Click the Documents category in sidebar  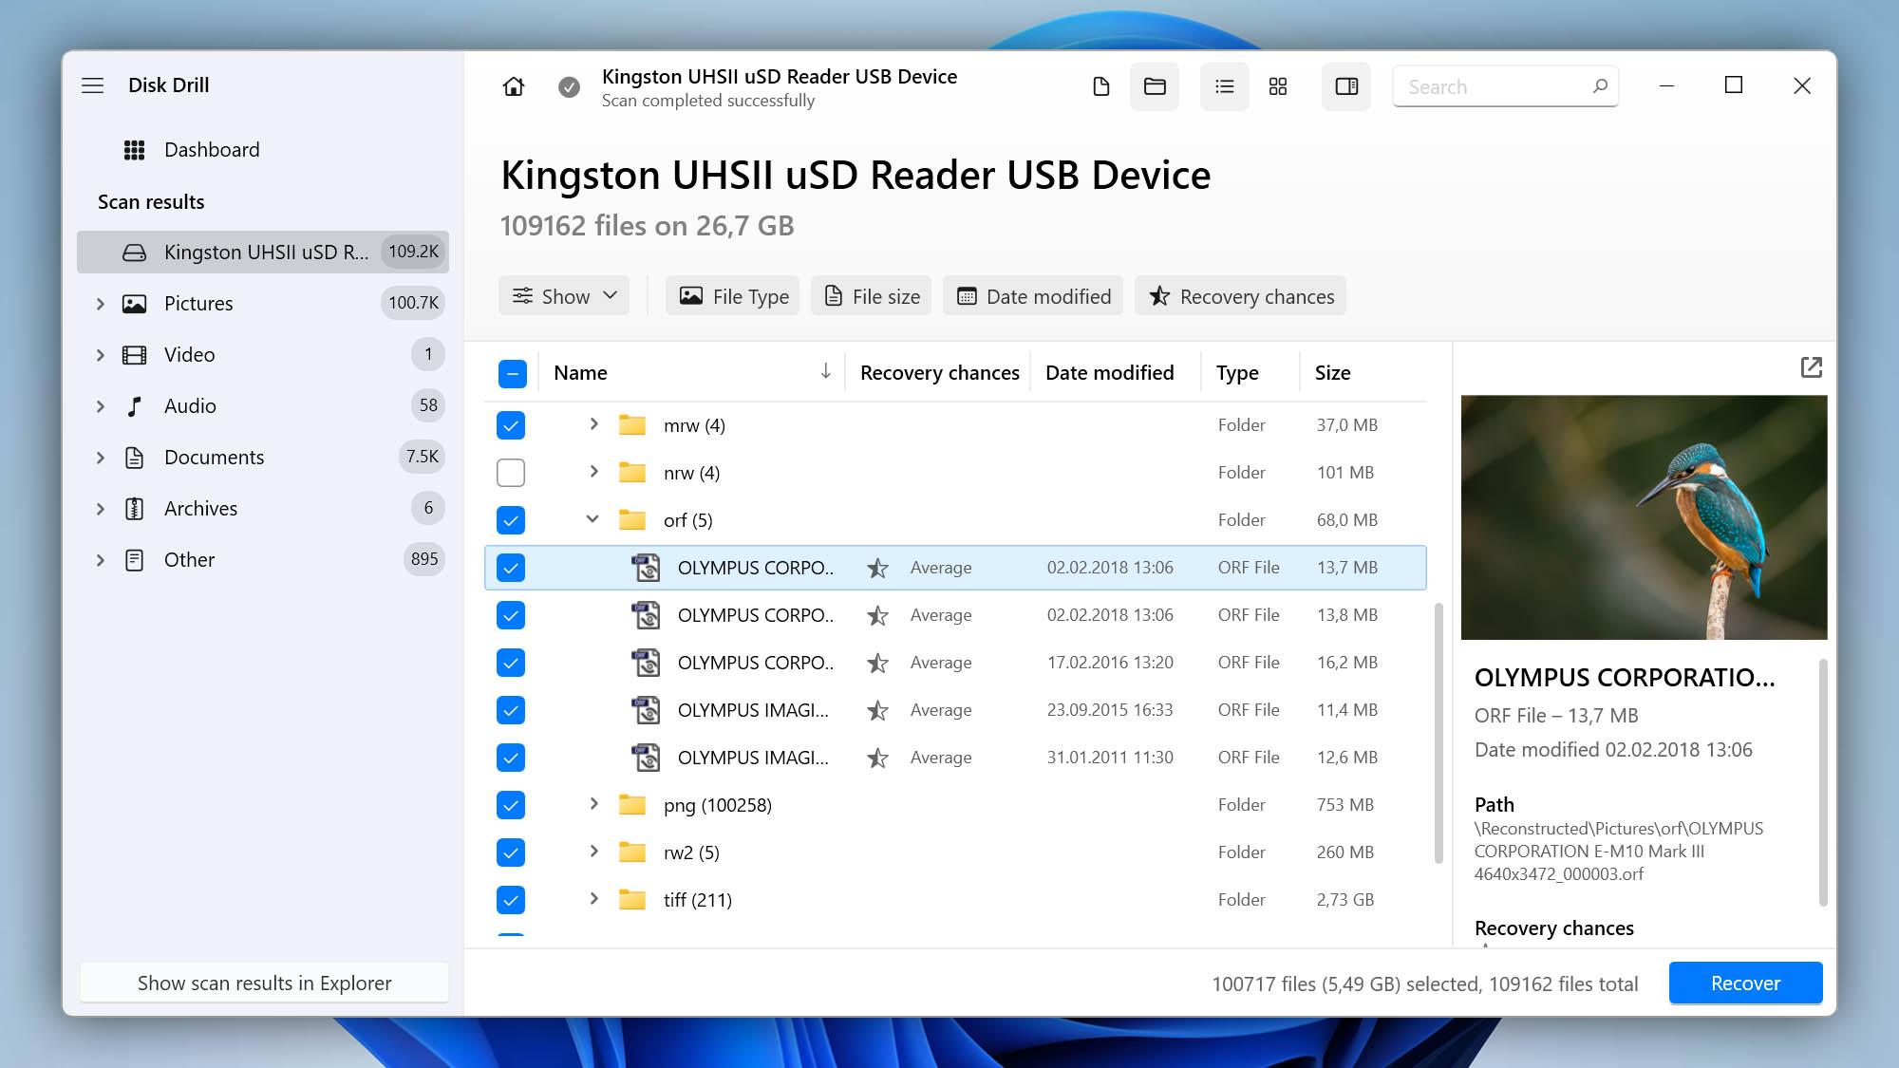[214, 457]
